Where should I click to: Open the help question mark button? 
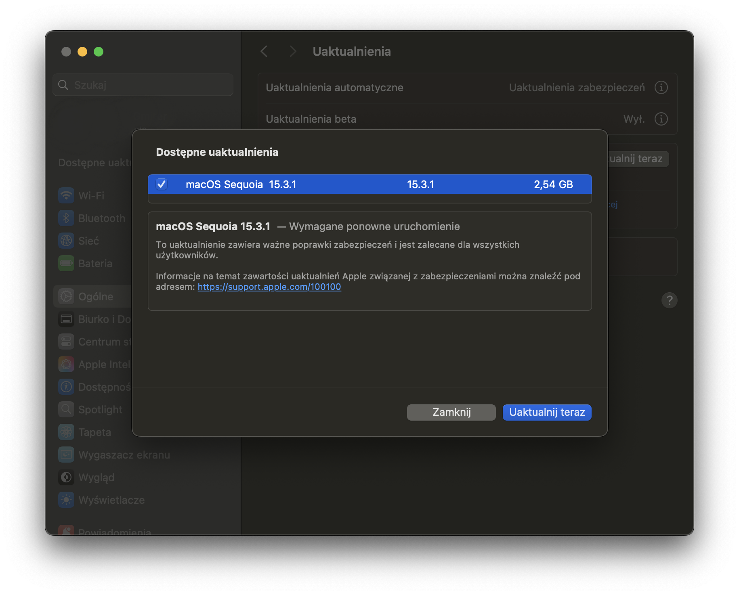[x=669, y=300]
